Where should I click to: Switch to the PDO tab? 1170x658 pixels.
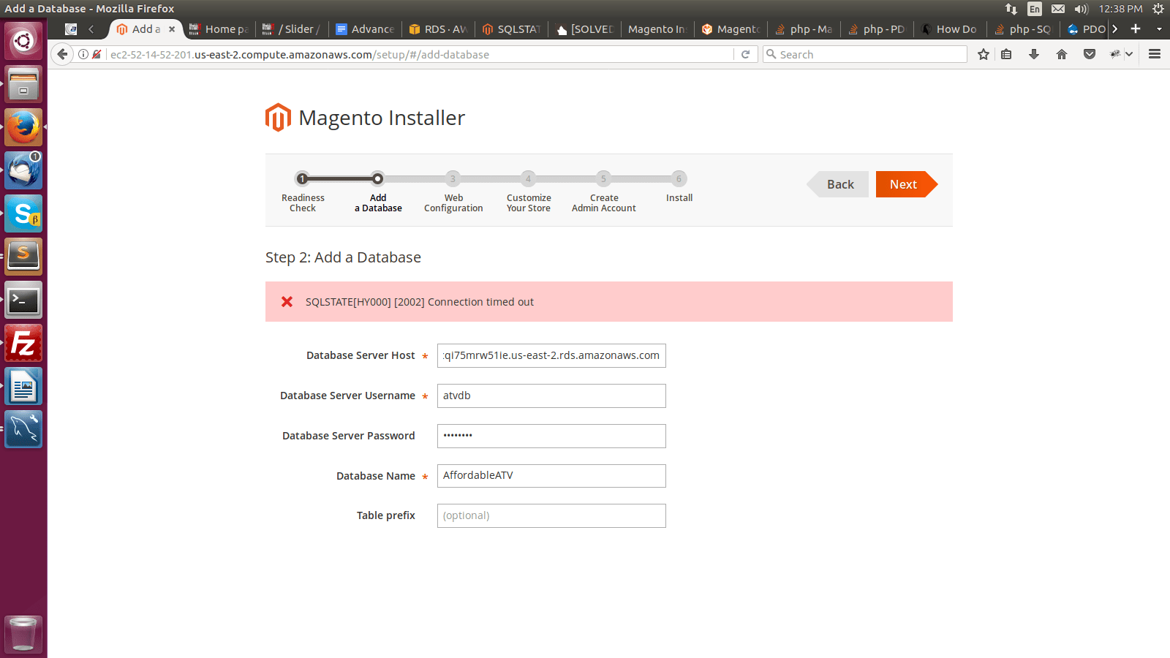click(1086, 29)
